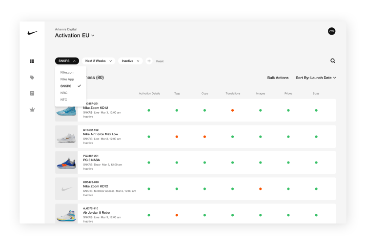Click the Bulk Actions button
The height and width of the screenshot is (245, 366).
pyautogui.click(x=278, y=78)
